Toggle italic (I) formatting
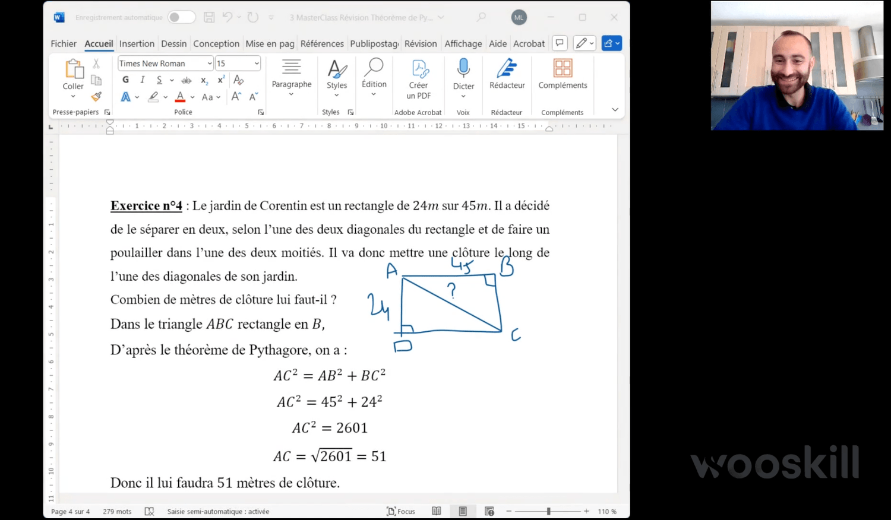The height and width of the screenshot is (520, 891). 142,80
